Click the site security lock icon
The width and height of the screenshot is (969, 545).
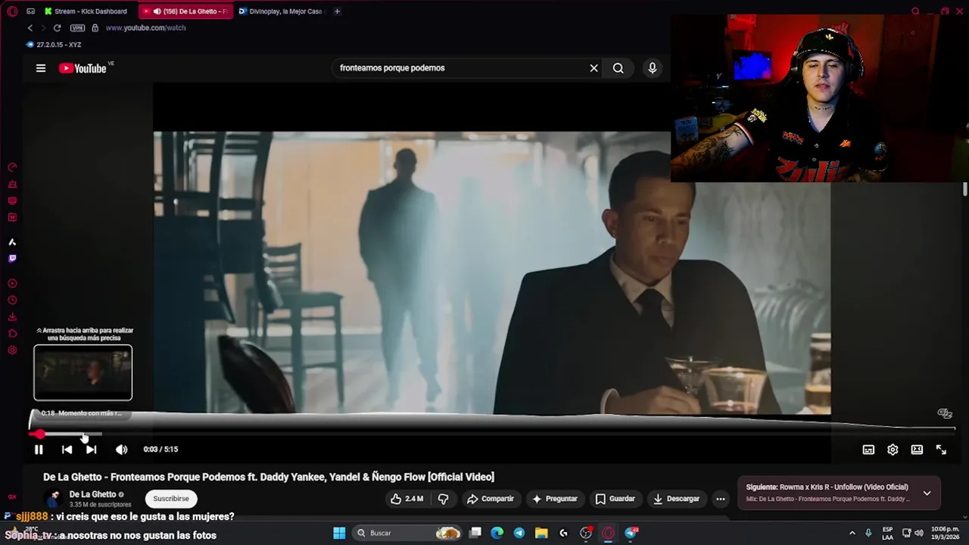click(95, 28)
